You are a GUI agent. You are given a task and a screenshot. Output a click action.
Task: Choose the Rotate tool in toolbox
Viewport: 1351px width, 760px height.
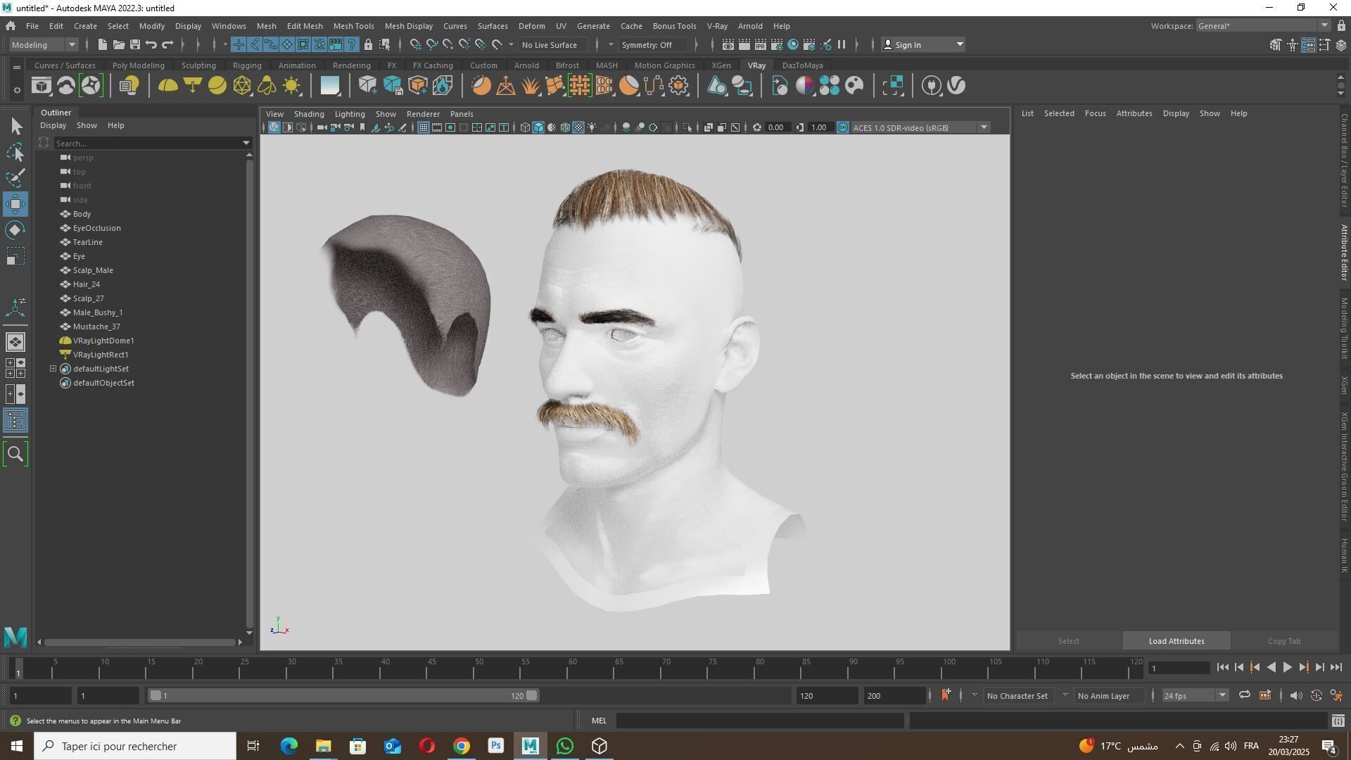[15, 230]
